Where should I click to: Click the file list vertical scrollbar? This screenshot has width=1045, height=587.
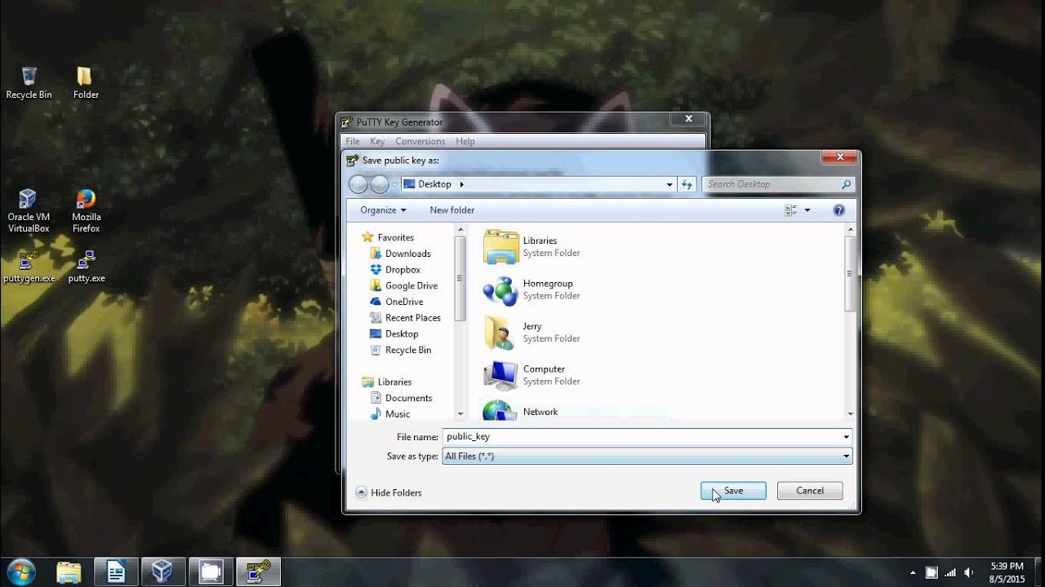coord(850,322)
